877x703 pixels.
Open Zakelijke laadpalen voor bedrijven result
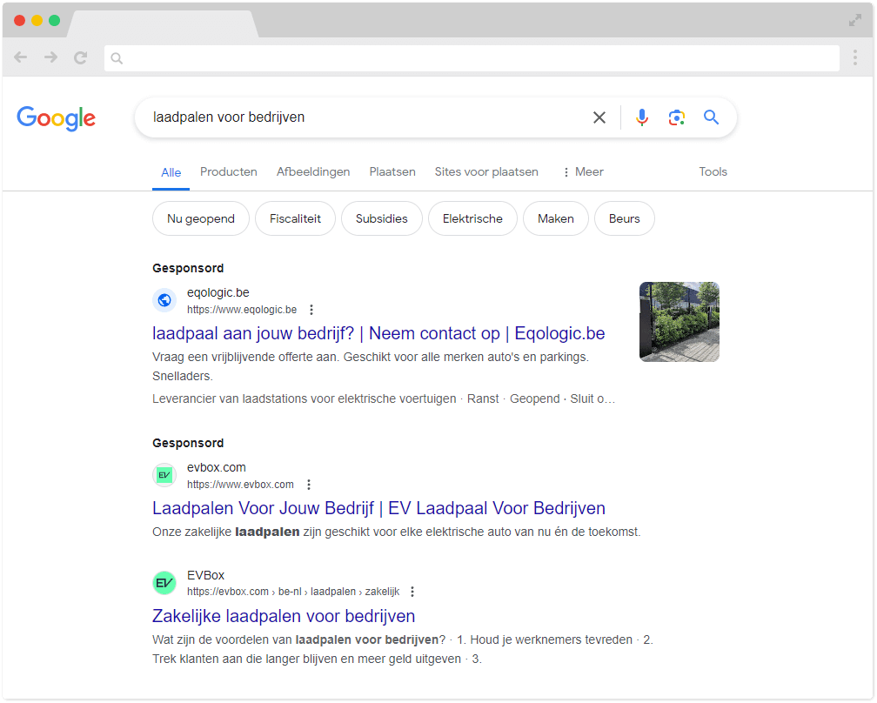284,616
